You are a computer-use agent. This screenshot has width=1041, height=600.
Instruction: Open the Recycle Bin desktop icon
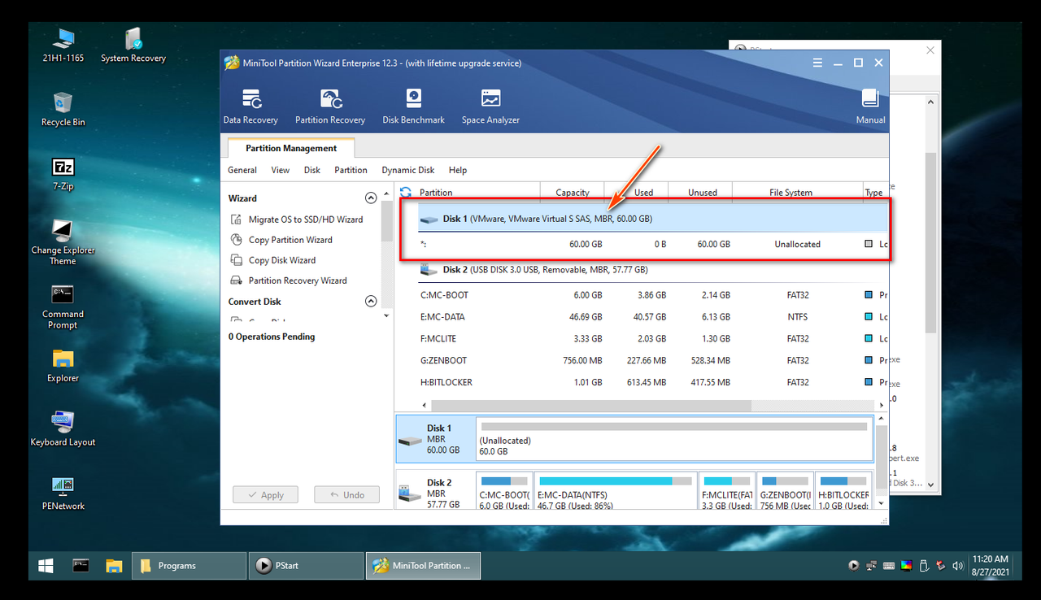point(63,109)
